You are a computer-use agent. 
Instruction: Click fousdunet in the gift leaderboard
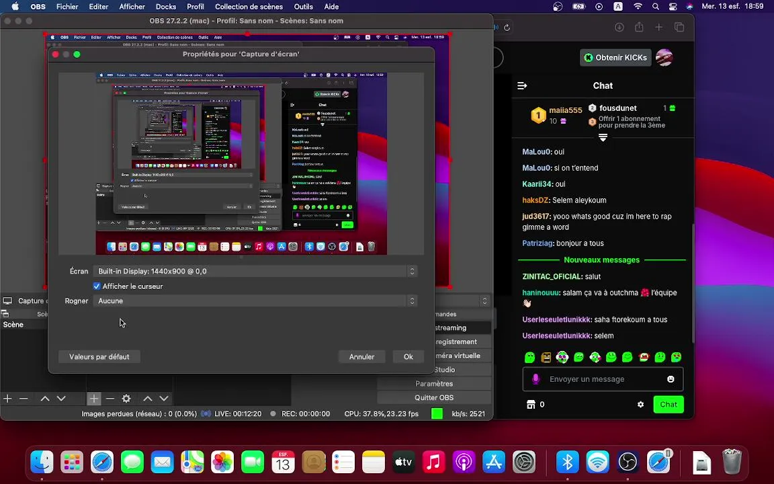click(618, 108)
